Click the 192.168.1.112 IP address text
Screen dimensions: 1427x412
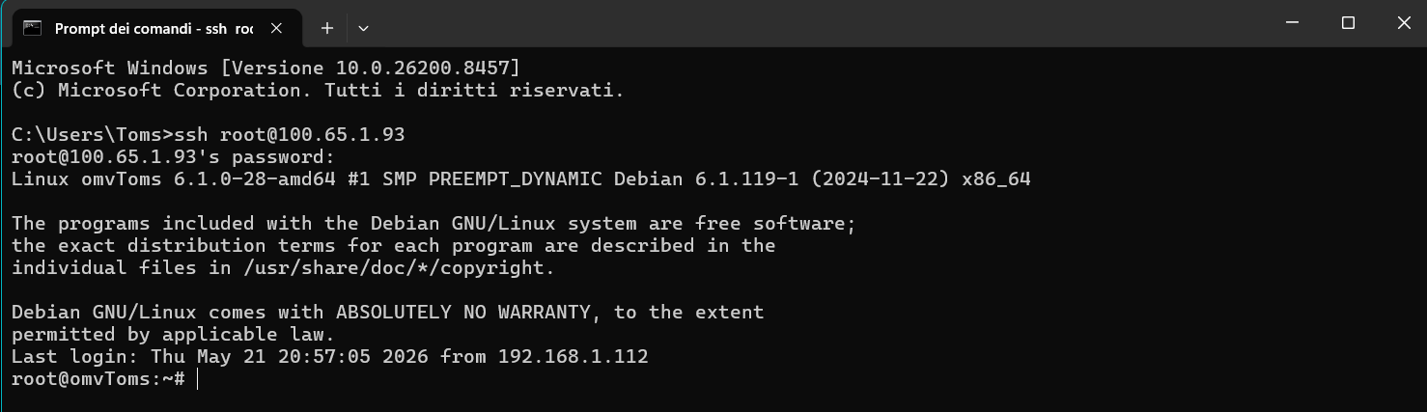click(574, 357)
